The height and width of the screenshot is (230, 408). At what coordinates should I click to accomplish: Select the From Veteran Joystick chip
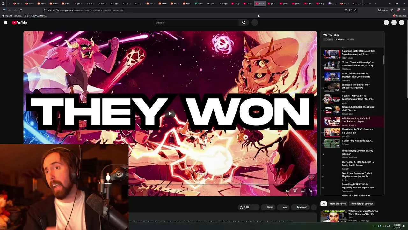tap(362, 204)
